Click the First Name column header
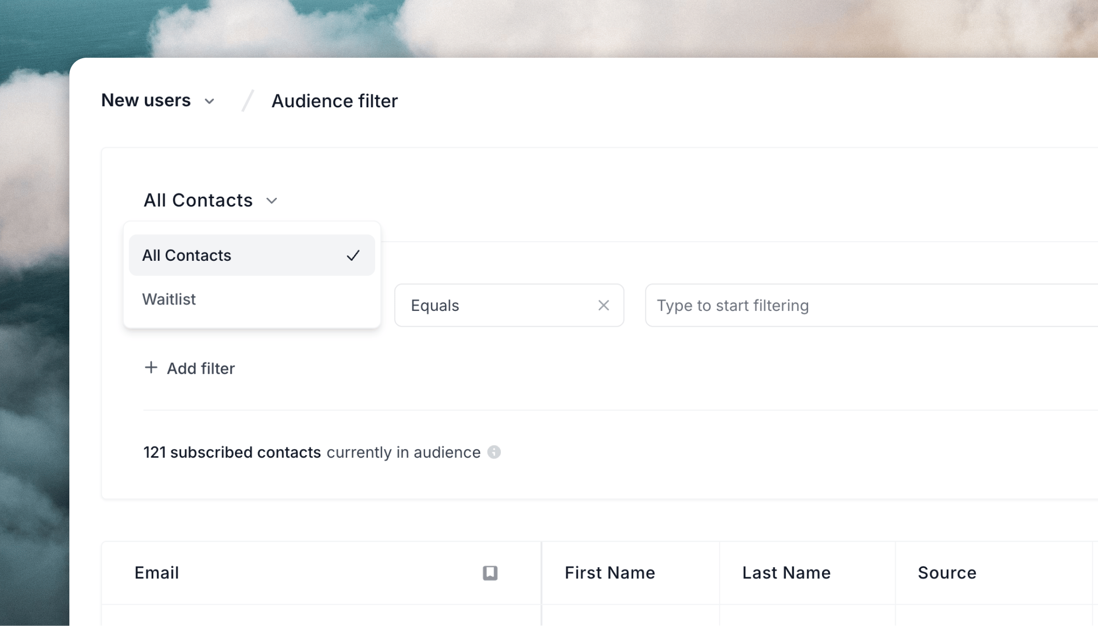The width and height of the screenshot is (1098, 626). pyautogui.click(x=631, y=573)
